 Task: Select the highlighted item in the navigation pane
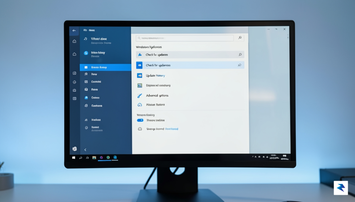pyautogui.click(x=105, y=67)
